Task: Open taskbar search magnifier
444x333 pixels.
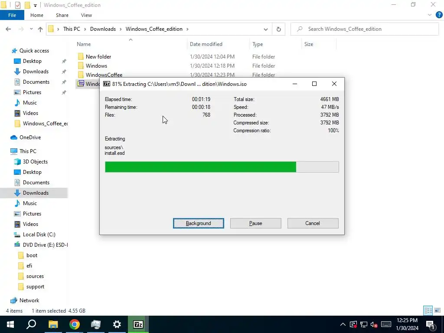Action: coord(31,324)
